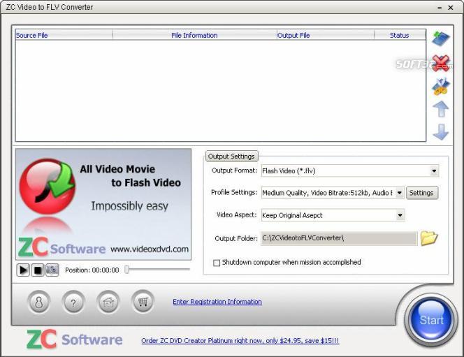Open the tools/options icon with wrench
Screen dimensions: 464x357
tap(441, 87)
